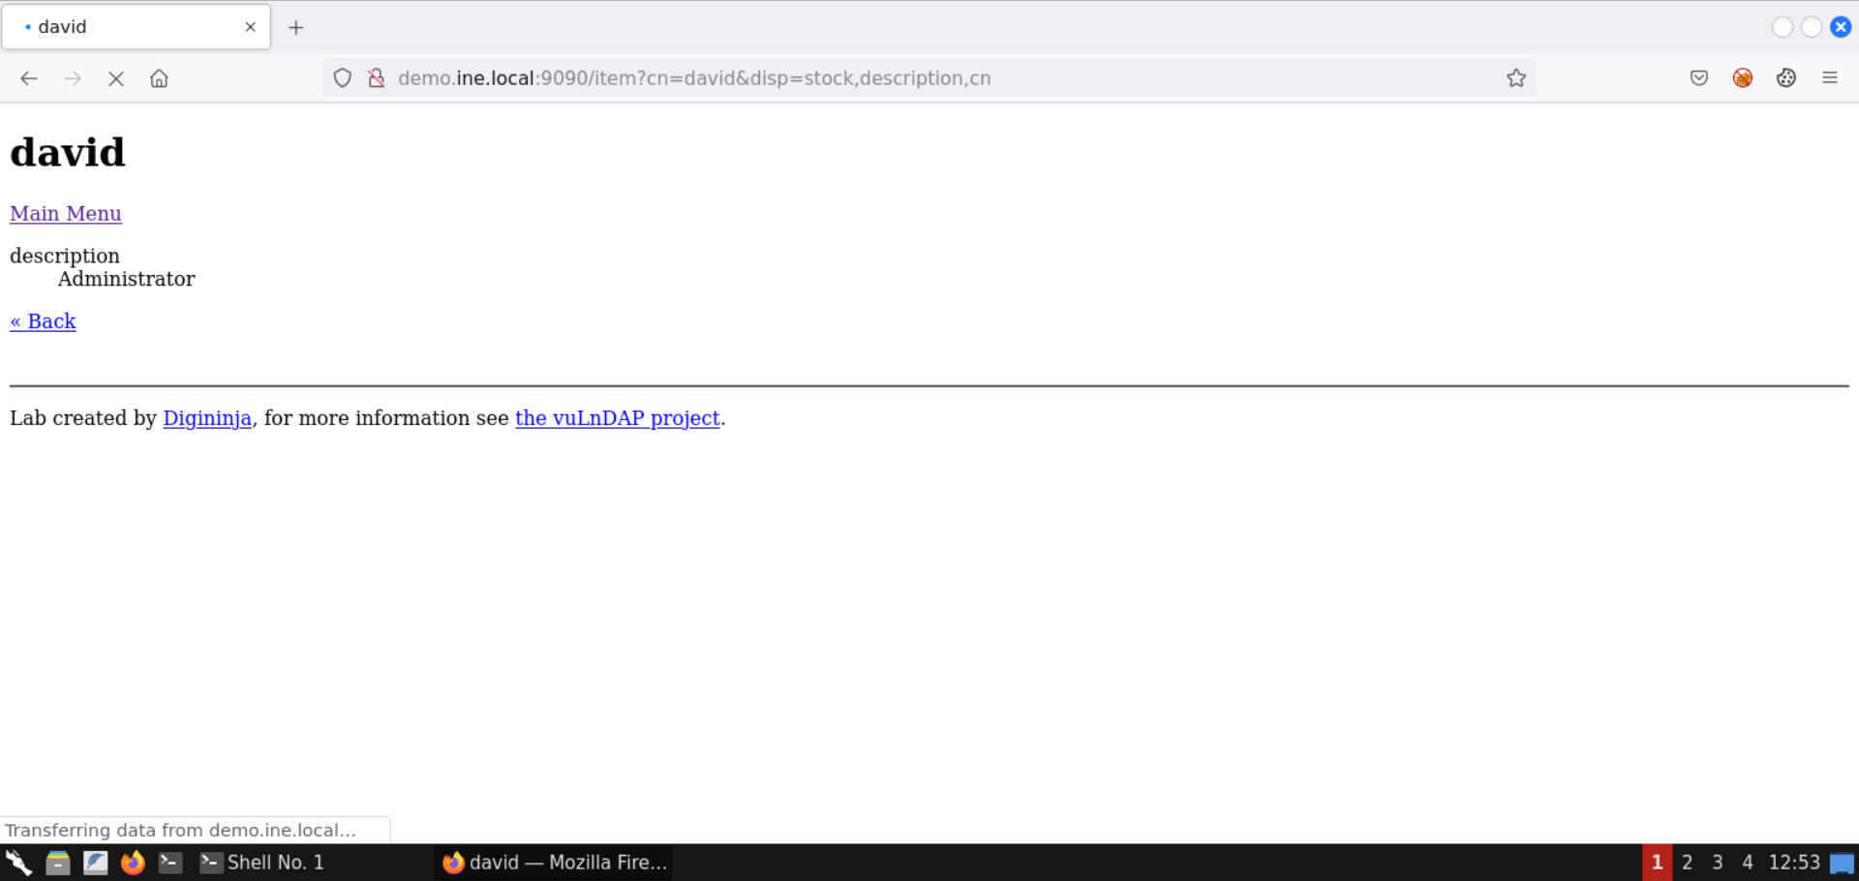Switch to workspace 2 in the panel
Screen dimensions: 1859x881
click(1688, 863)
